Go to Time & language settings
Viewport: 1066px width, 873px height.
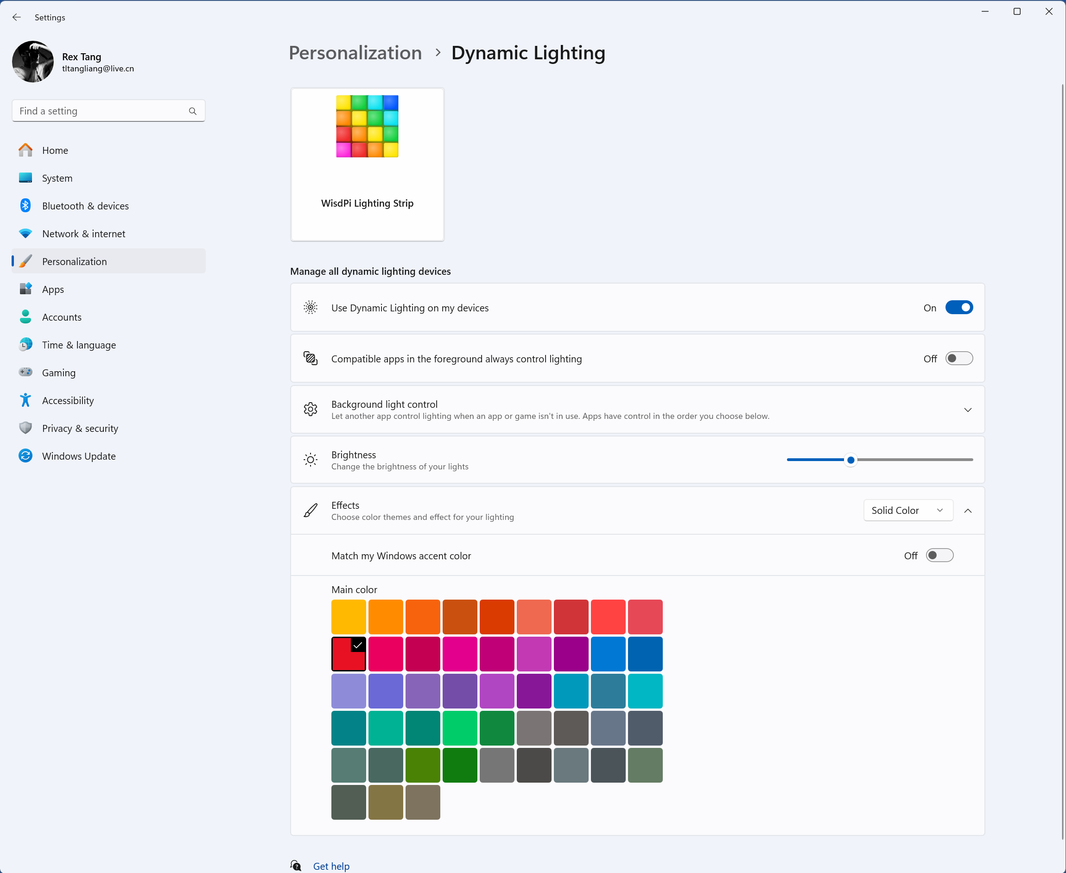[79, 345]
